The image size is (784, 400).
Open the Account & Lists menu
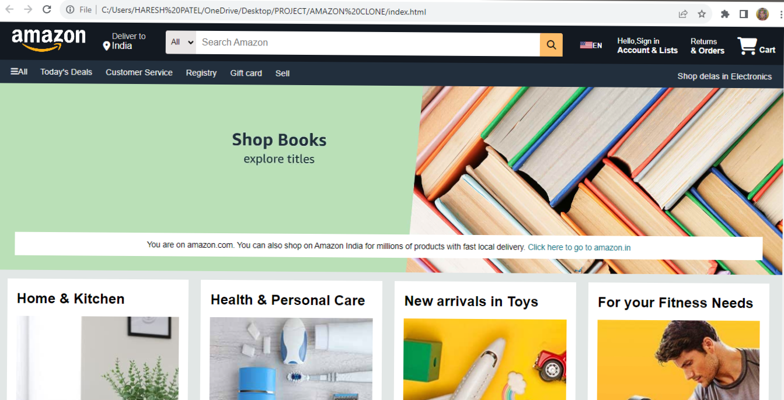tap(647, 45)
